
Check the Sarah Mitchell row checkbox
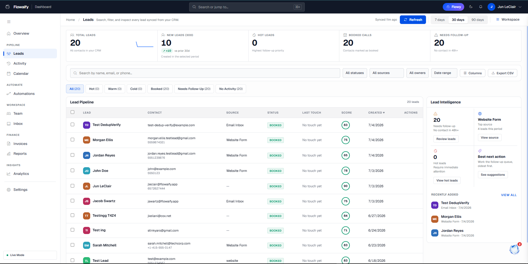coord(73,245)
